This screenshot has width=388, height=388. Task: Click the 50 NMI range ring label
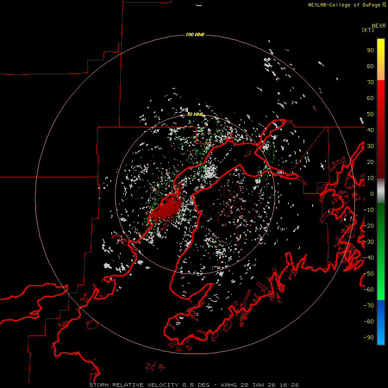(195, 114)
